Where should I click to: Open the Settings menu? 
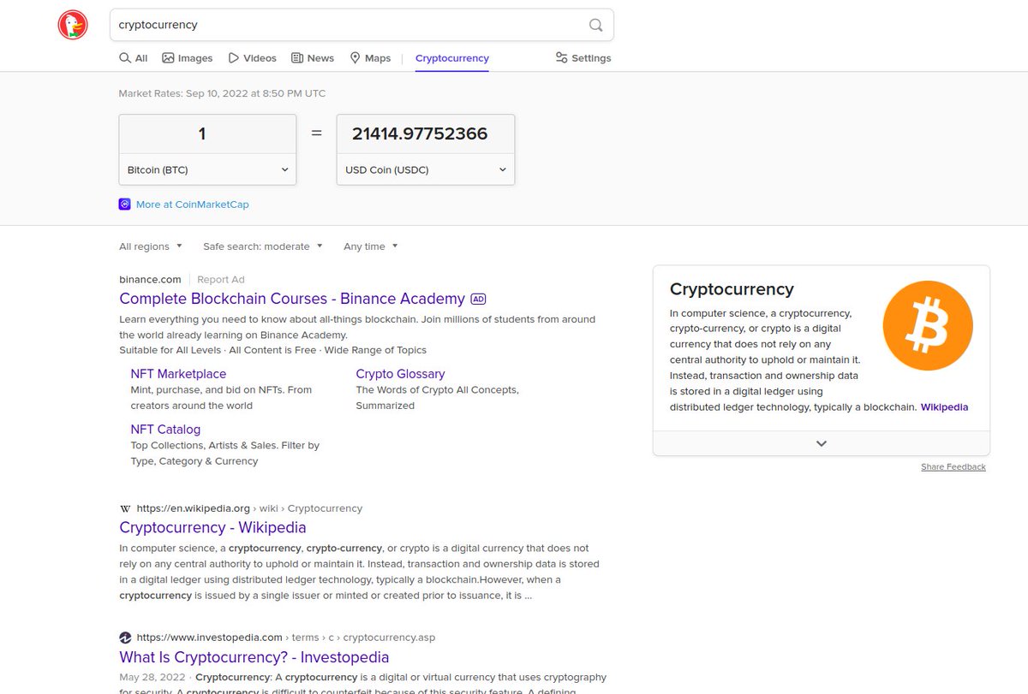[x=583, y=58]
